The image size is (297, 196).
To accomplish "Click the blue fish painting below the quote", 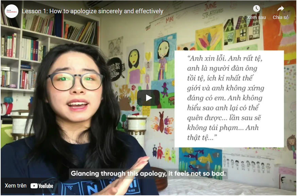I will pos(200,160).
